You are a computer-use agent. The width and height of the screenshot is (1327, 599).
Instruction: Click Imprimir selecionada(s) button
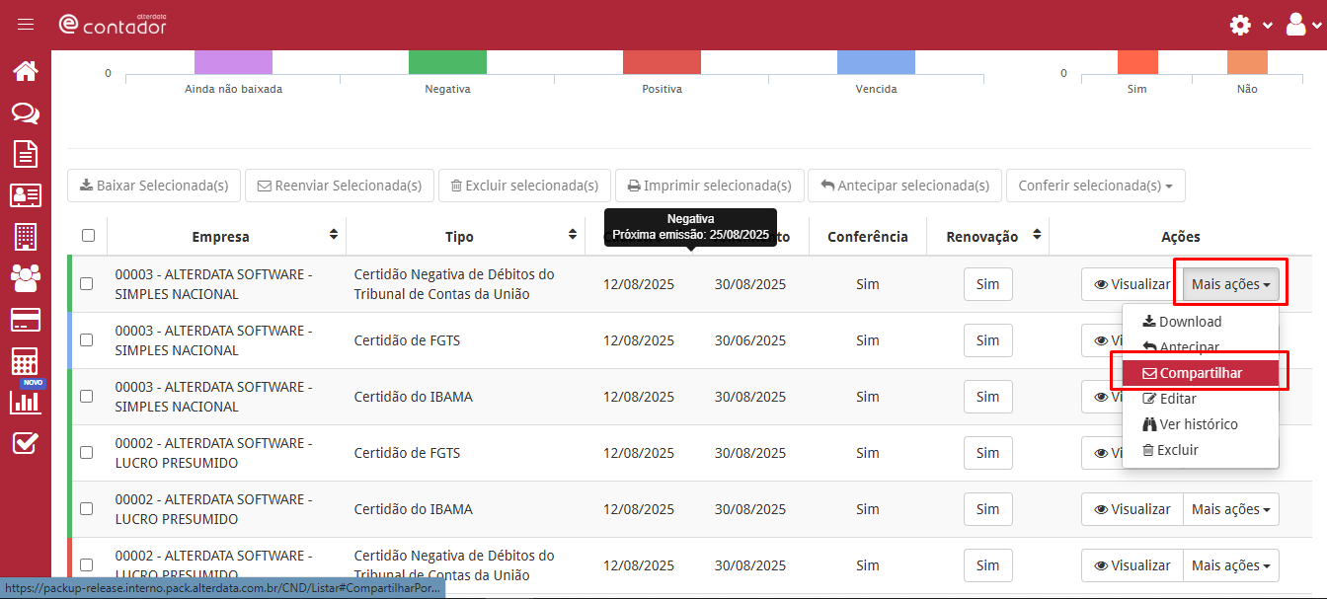pyautogui.click(x=709, y=186)
